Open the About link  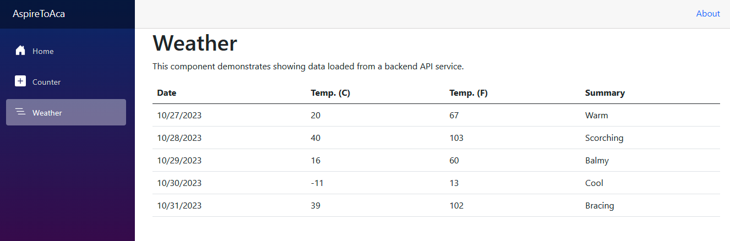click(708, 14)
